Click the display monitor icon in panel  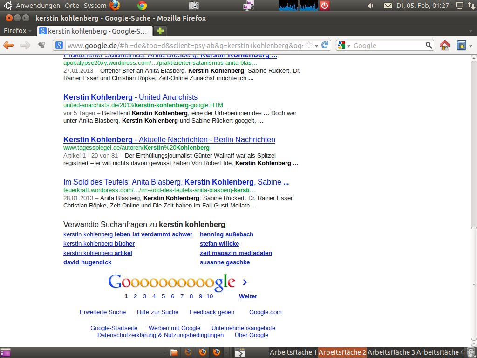[460, 6]
